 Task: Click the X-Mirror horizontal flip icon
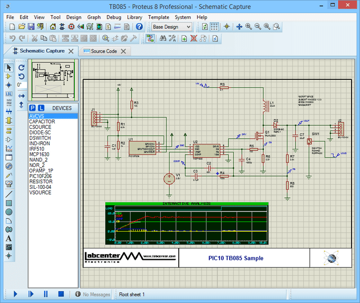click(x=21, y=96)
